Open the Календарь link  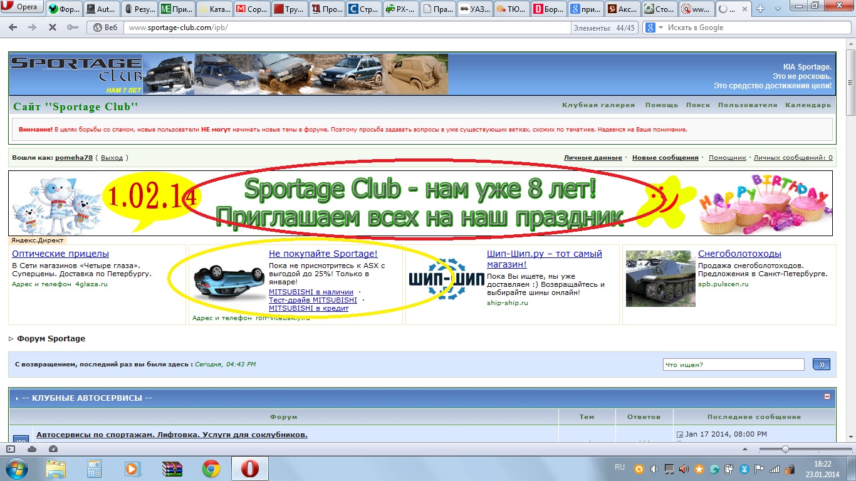(x=808, y=105)
